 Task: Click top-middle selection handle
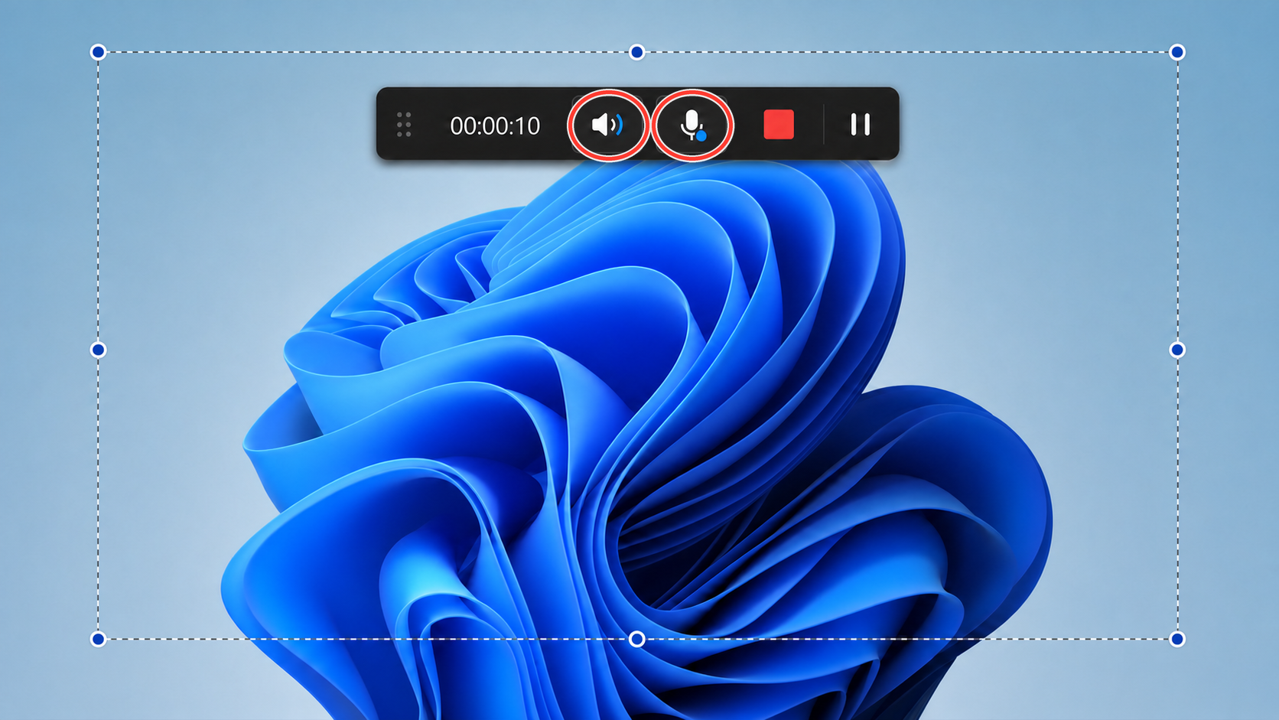[x=637, y=52]
